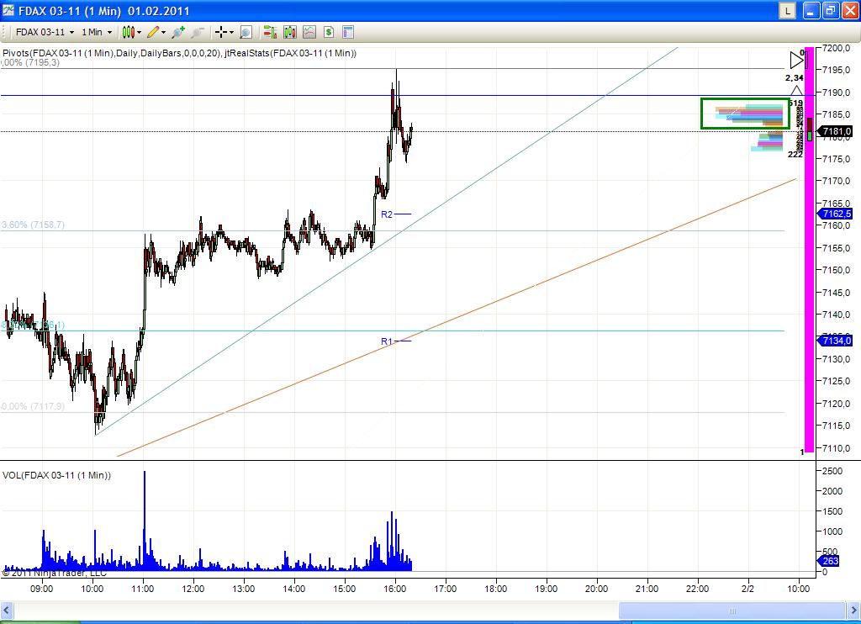Viewport: 861px width, 624px height.
Task: Open the blue chart properties panel icon
Action: pos(348,32)
